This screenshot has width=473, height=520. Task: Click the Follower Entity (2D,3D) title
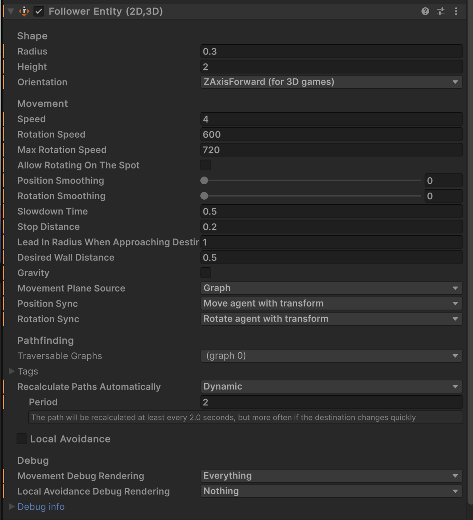tap(106, 11)
